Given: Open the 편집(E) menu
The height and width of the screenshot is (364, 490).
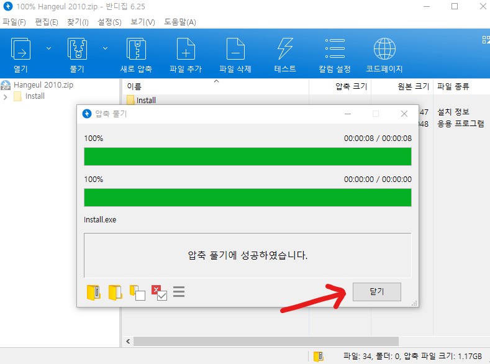Looking at the screenshot, I should pos(47,22).
